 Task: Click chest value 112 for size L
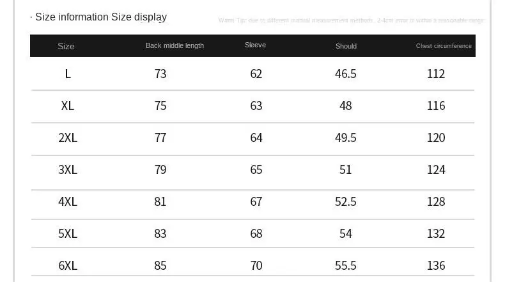(436, 74)
